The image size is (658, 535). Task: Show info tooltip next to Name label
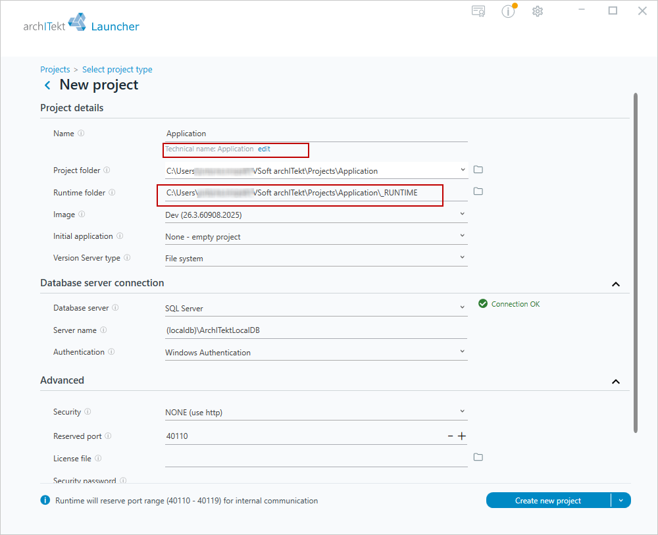[x=81, y=133]
